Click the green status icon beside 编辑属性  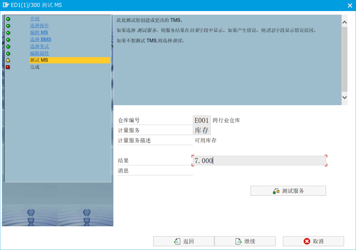click(8, 54)
